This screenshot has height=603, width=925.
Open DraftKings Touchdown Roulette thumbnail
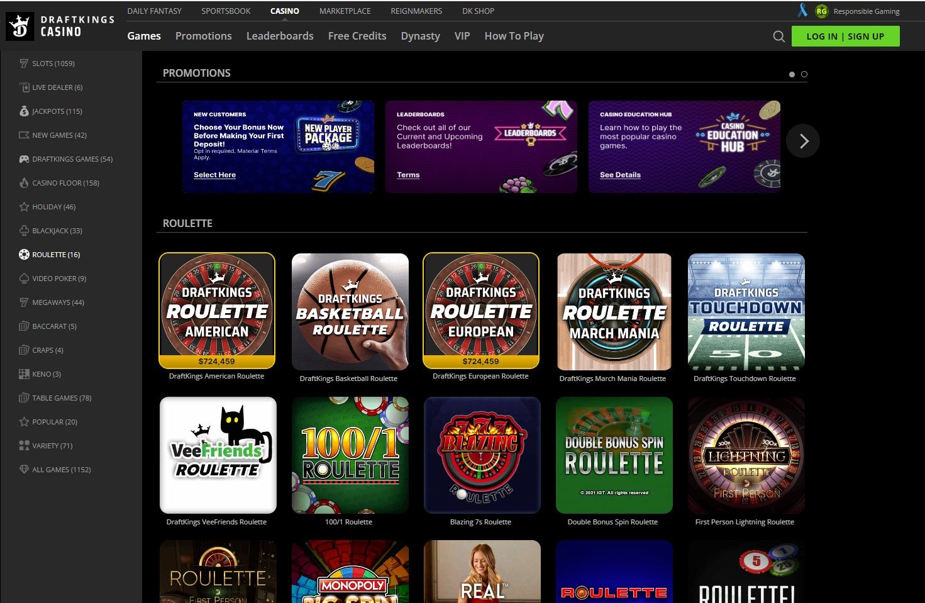click(x=746, y=312)
